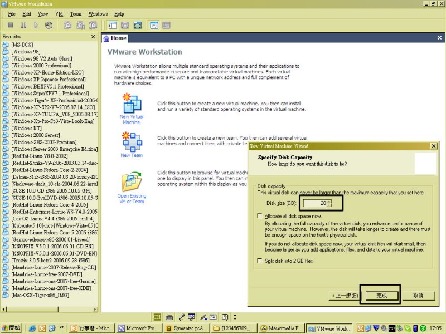This screenshot has width=446, height=334.
Task: Click the 完成 (Finish) button
Action: [381, 296]
